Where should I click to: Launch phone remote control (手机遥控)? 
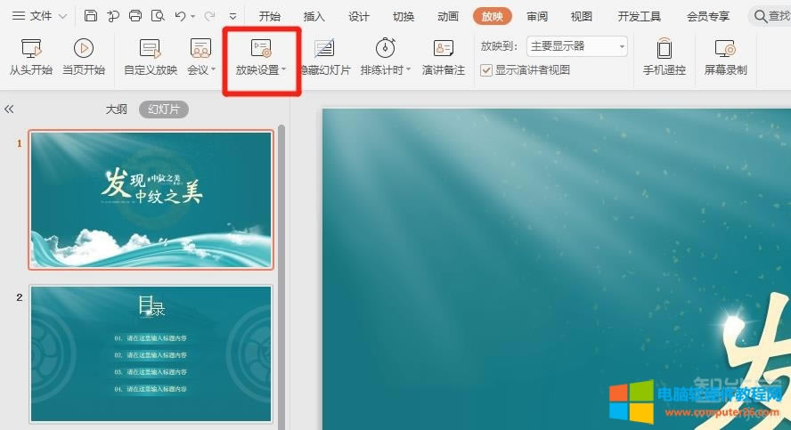pyautogui.click(x=665, y=58)
